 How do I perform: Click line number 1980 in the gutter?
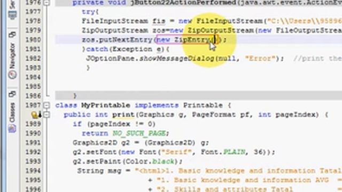pyautogui.click(x=33, y=40)
